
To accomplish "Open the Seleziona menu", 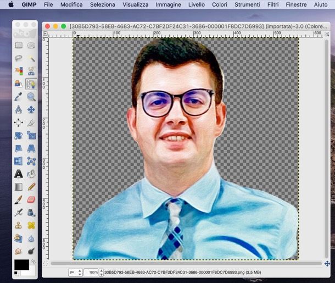I will (x=102, y=4).
